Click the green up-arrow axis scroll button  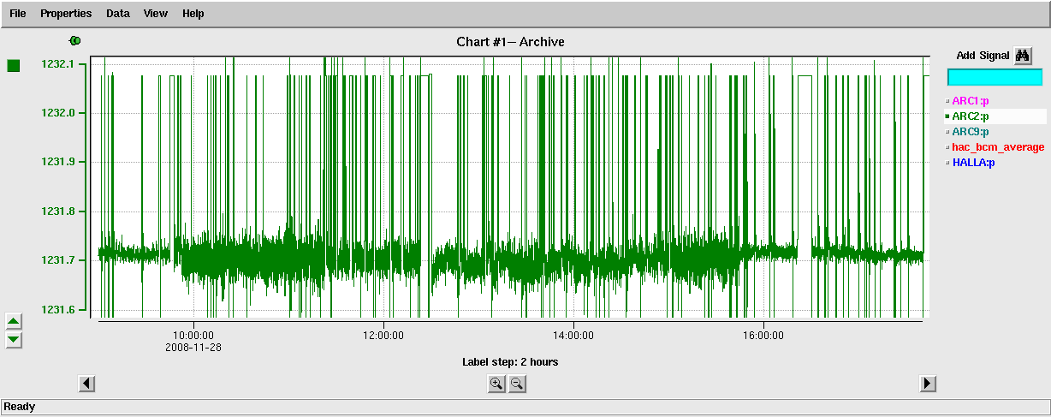click(x=14, y=321)
